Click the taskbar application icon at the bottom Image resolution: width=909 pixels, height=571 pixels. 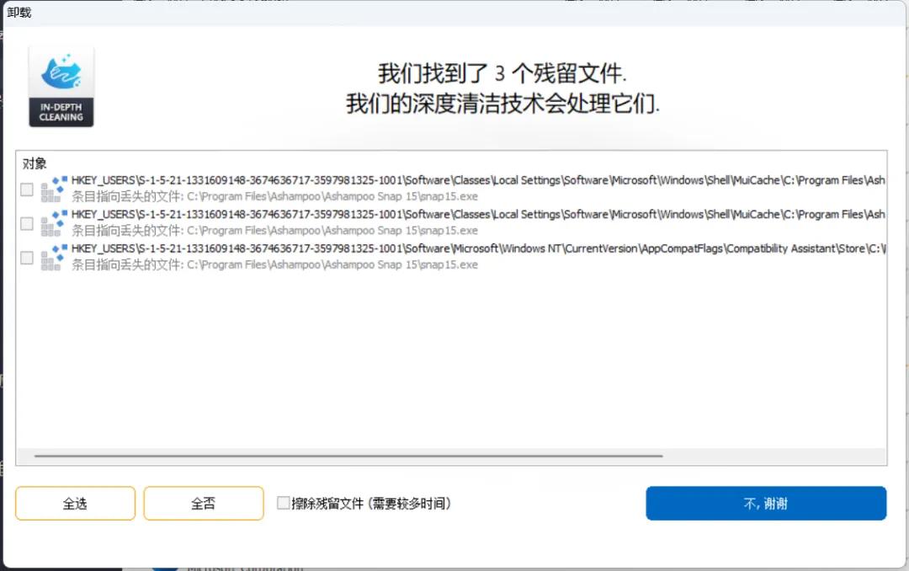(165, 566)
